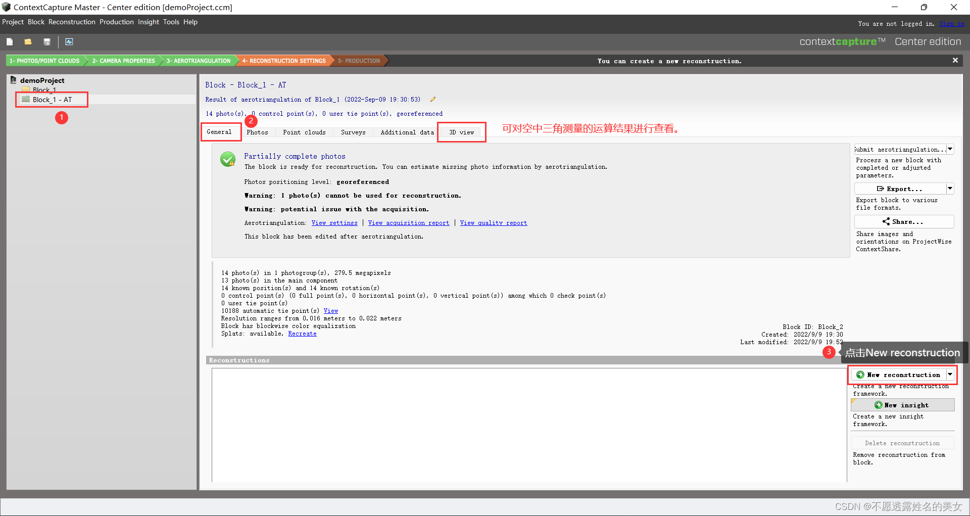Screen dimensions: 970x516
Task: Click the Save project toolbar icon
Action: 47,41
